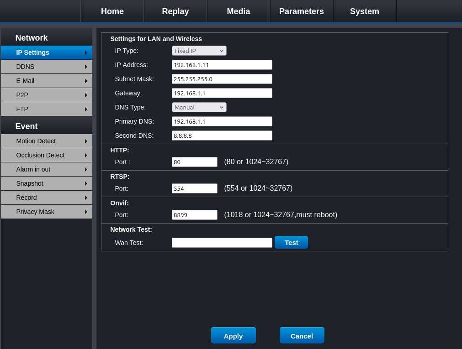Cancel the settings changes
The height and width of the screenshot is (349, 462).
click(x=302, y=335)
